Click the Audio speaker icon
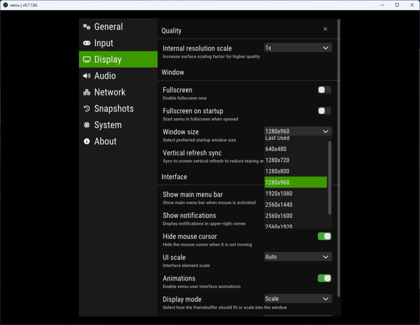 (x=87, y=76)
